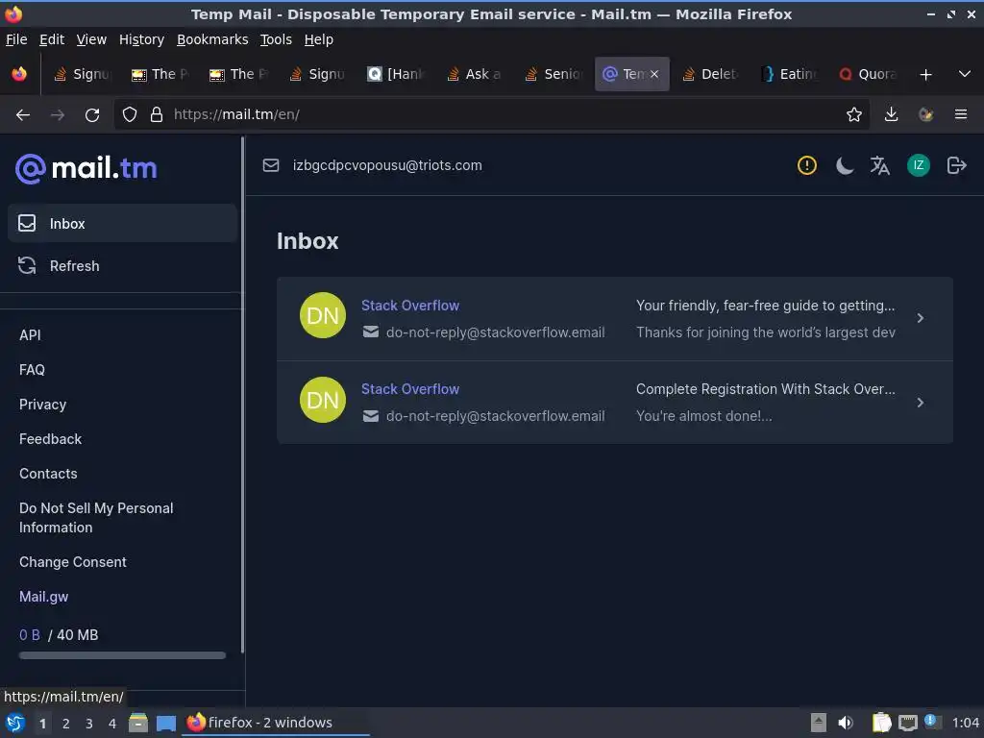Click the browser forward arrow
The image size is (984, 738).
[x=58, y=115]
